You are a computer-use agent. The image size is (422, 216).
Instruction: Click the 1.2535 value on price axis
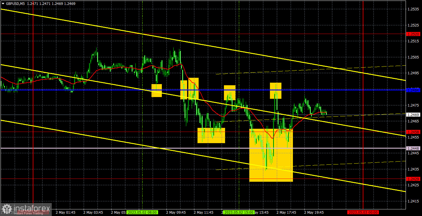[x=413, y=10]
